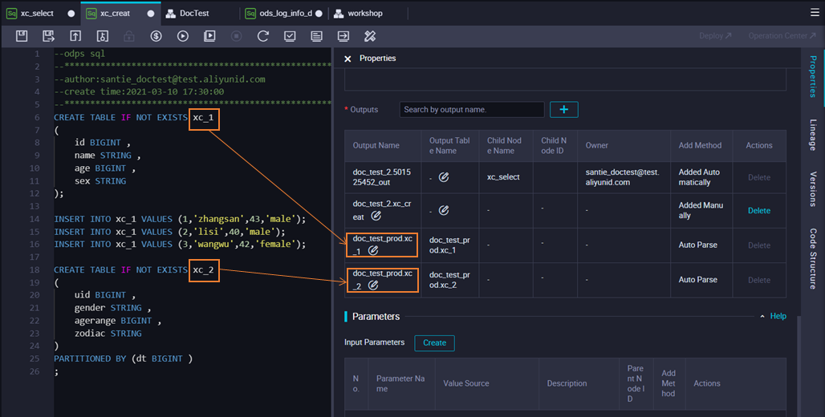Click the Reload refresh icon

(263, 36)
